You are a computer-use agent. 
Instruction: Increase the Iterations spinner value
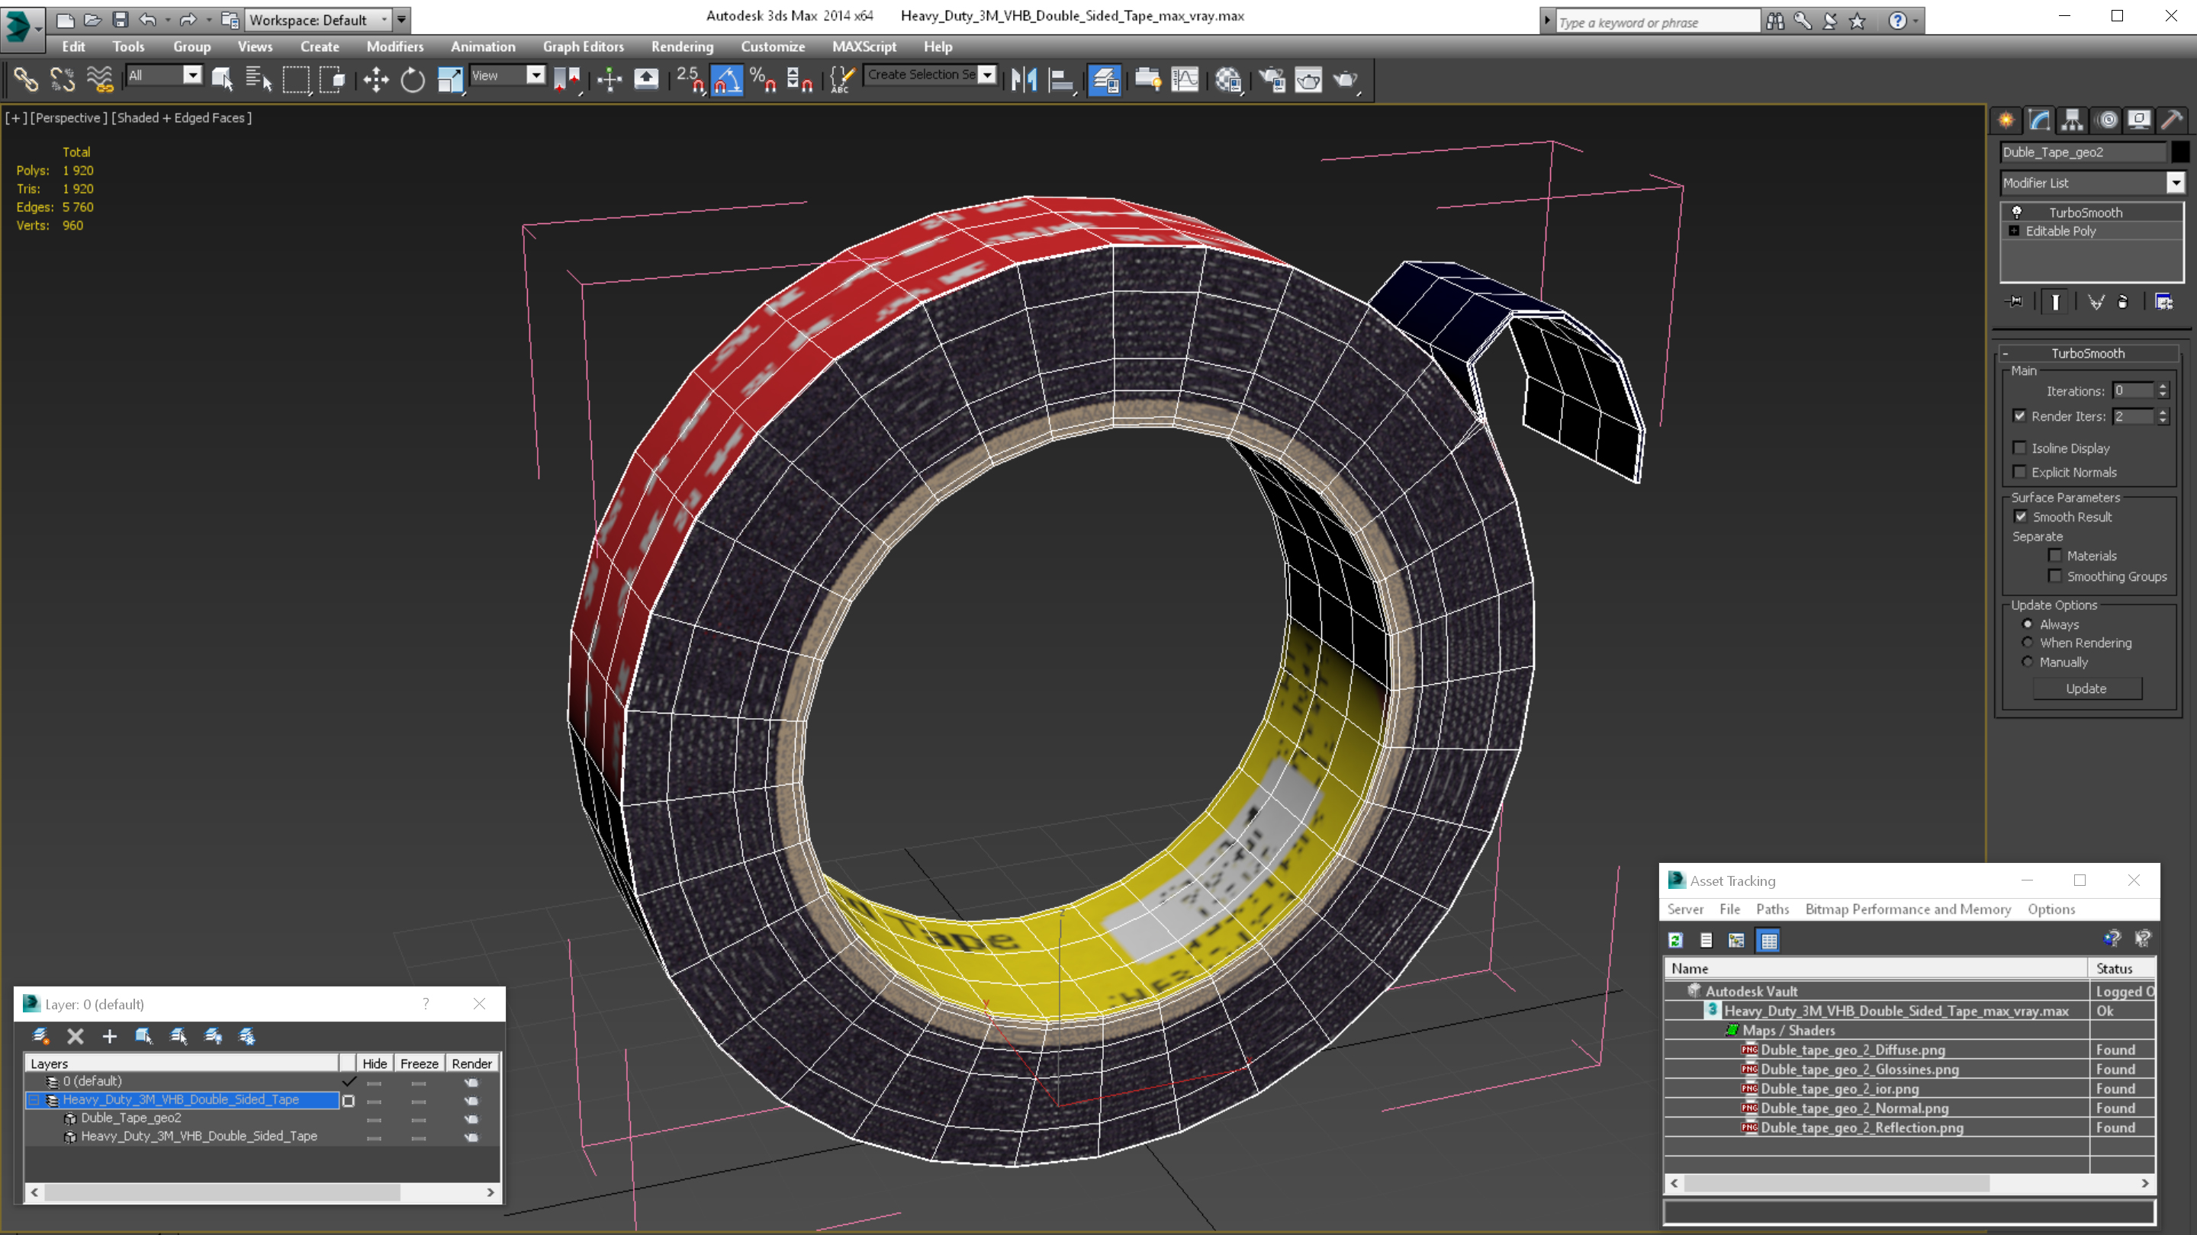pyautogui.click(x=2162, y=386)
